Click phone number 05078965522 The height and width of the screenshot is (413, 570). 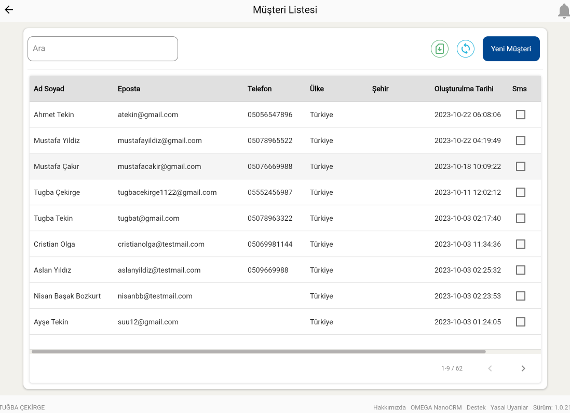[x=270, y=140]
